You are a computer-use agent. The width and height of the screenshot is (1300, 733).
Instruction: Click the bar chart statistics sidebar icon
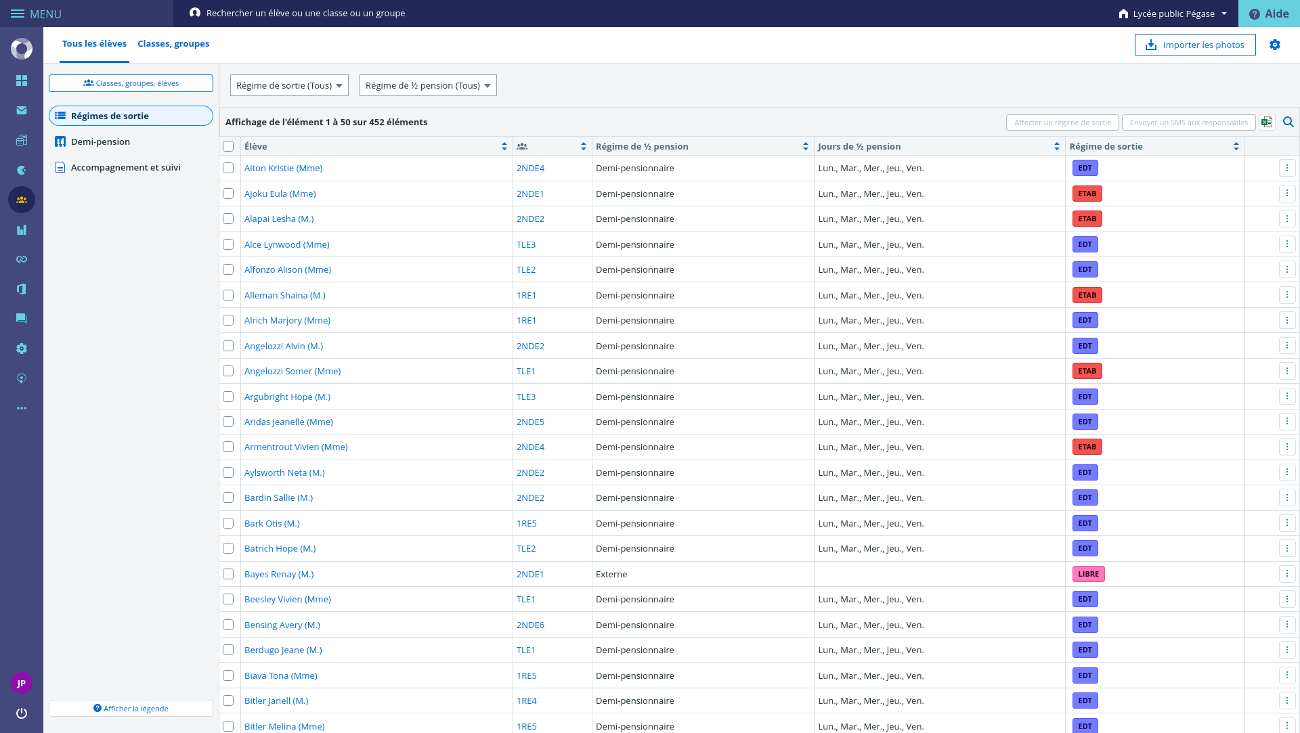point(22,230)
